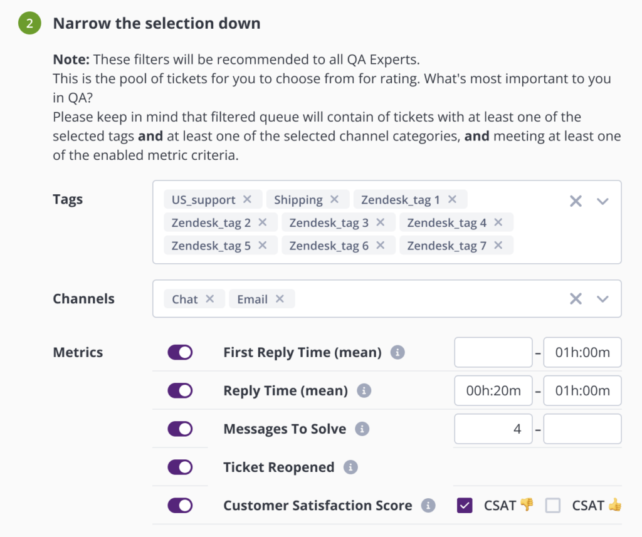Viewport: 642px width, 537px height.
Task: Clear all selected channels
Action: (576, 299)
